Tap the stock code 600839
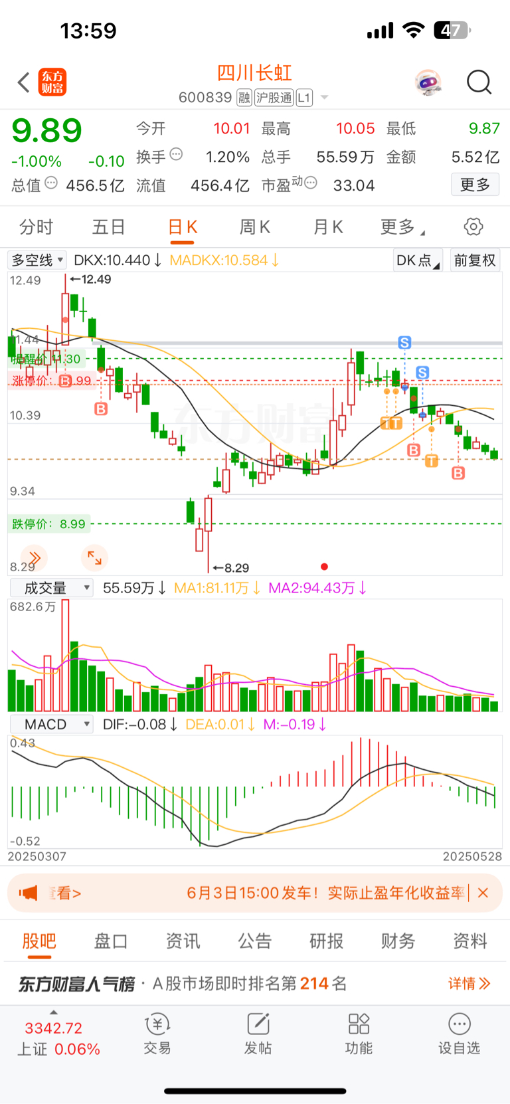Image resolution: width=510 pixels, height=1104 pixels. pyautogui.click(x=205, y=98)
